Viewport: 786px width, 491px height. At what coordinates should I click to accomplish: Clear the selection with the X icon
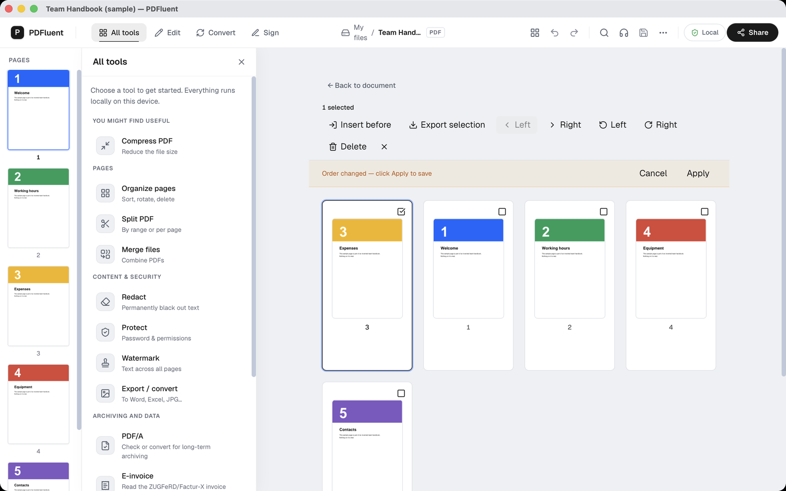click(x=384, y=147)
